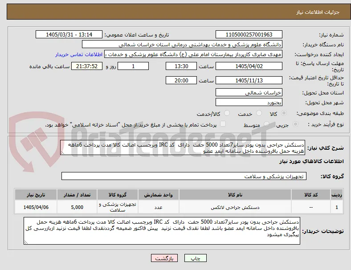Select the کالا/خدمت radio button
351x270 pixels.
[x=227, y=113]
